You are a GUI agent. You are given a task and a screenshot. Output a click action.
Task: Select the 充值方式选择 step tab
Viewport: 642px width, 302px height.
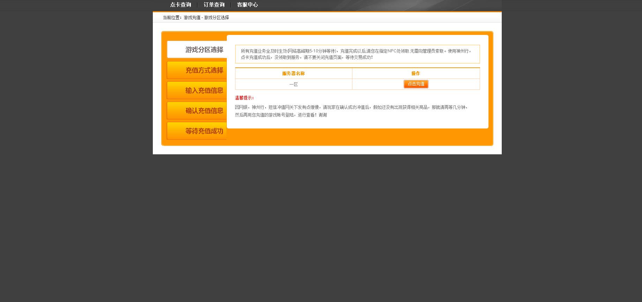tap(197, 70)
